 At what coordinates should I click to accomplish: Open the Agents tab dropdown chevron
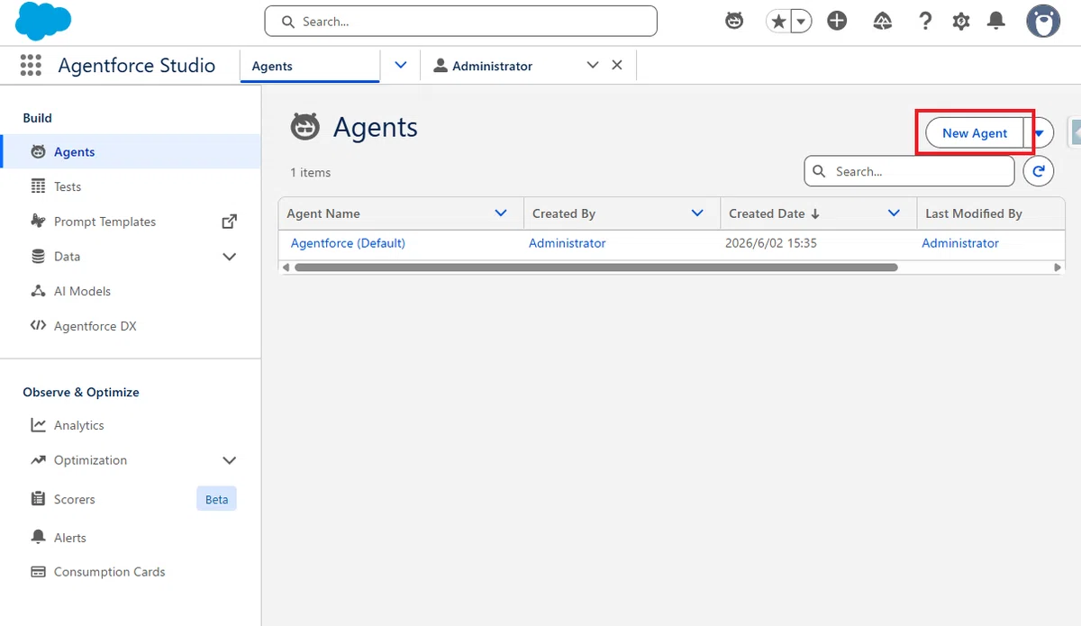pos(401,65)
